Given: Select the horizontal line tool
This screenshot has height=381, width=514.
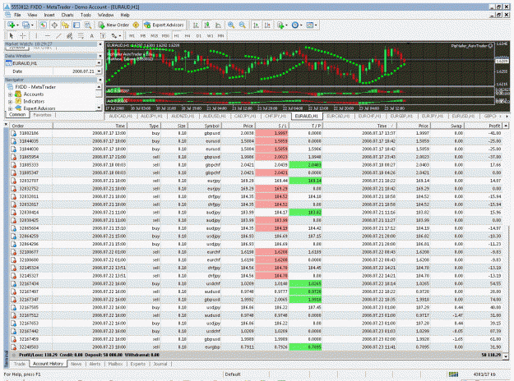Looking at the screenshot, I should [48, 35].
